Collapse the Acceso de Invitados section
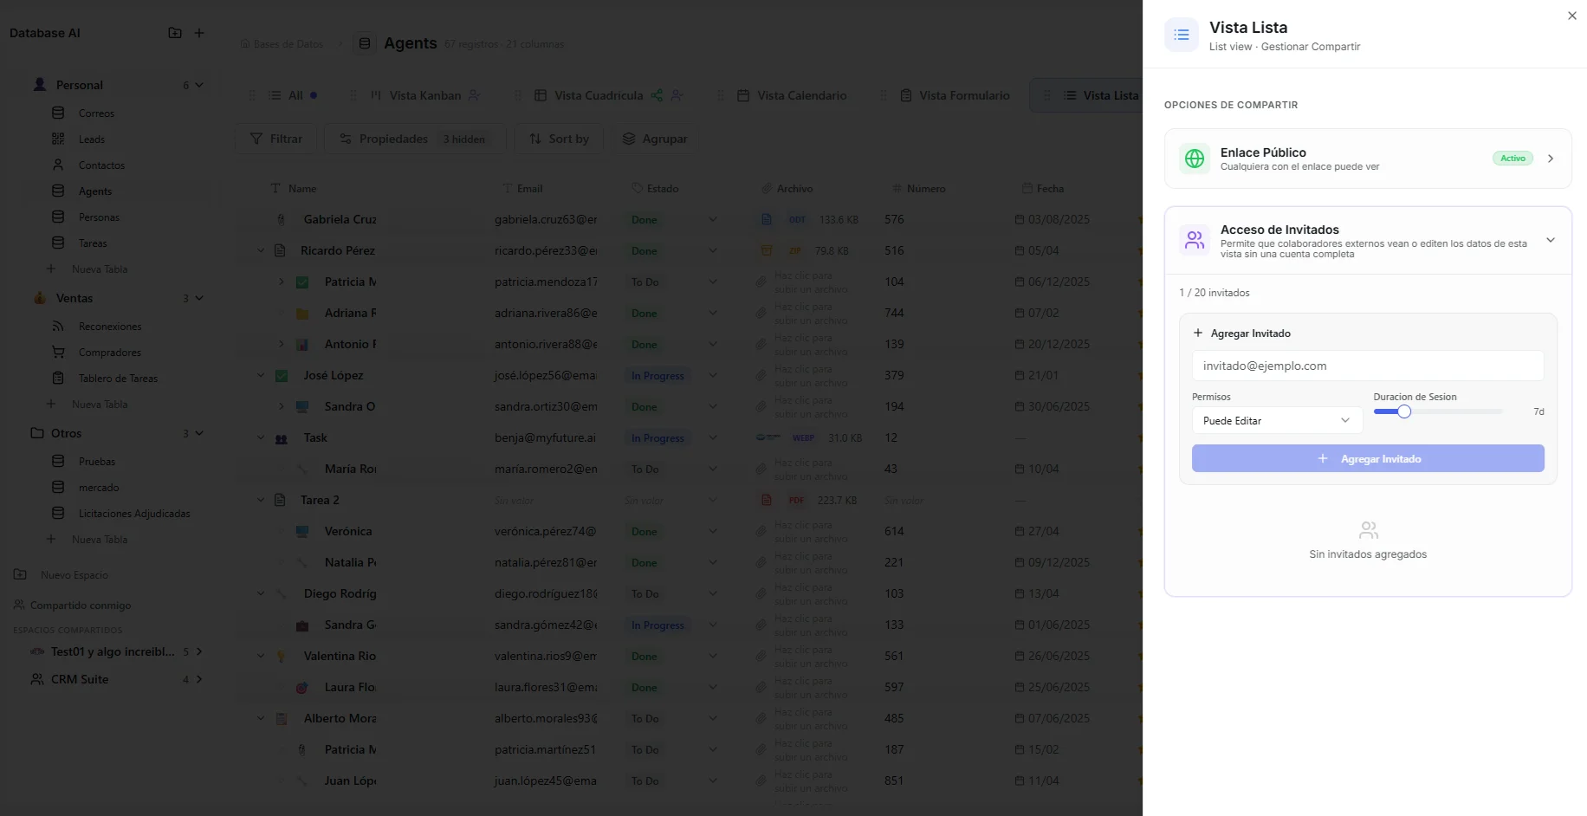This screenshot has width=1587, height=816. pyautogui.click(x=1551, y=240)
